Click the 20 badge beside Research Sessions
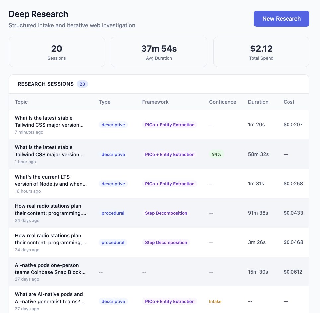Screen dimensions: 320x313 pyautogui.click(x=82, y=84)
